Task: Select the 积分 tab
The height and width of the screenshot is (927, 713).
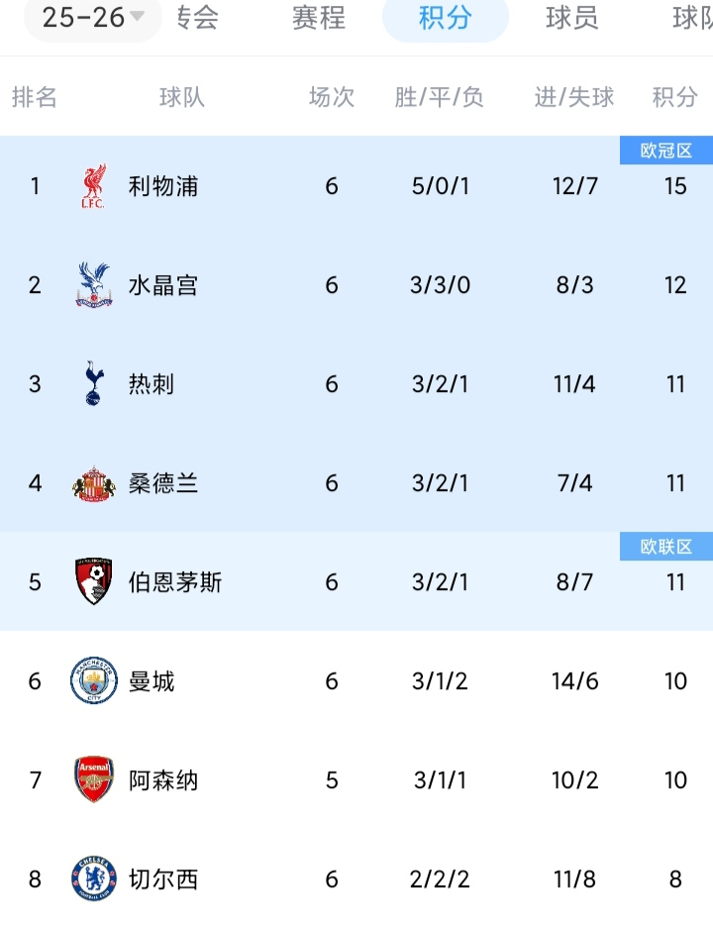Action: click(445, 18)
